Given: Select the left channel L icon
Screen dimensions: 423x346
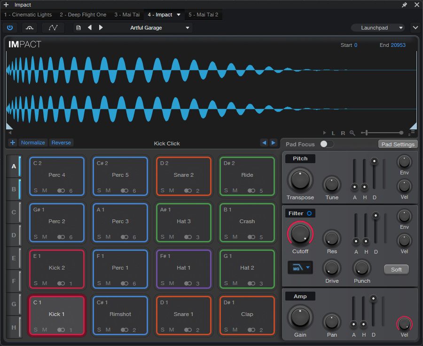Looking at the screenshot, I should point(334,133).
